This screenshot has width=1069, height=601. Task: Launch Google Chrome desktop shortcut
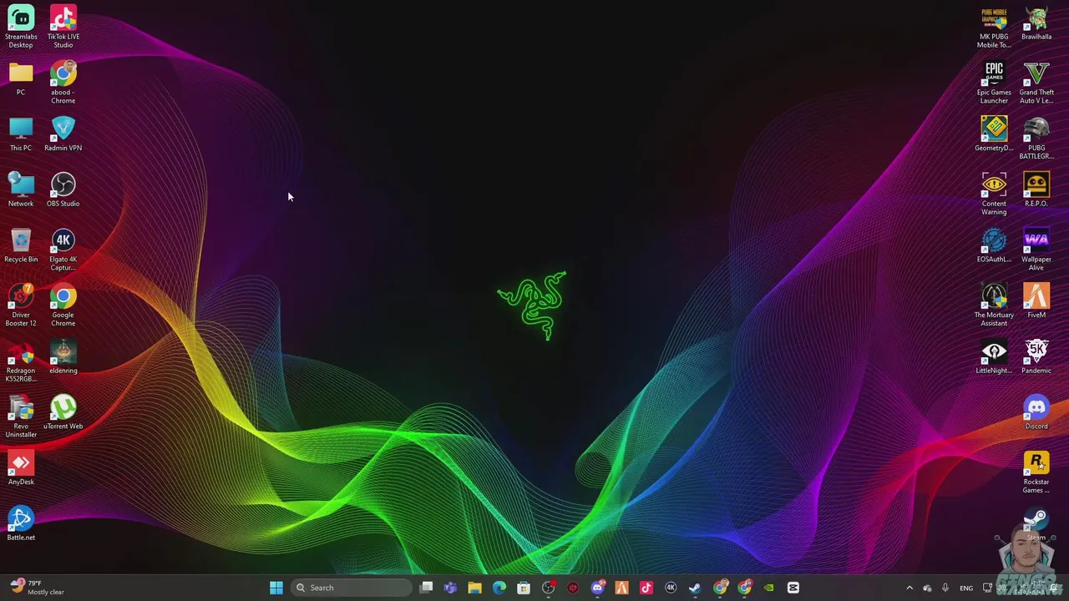(63, 306)
